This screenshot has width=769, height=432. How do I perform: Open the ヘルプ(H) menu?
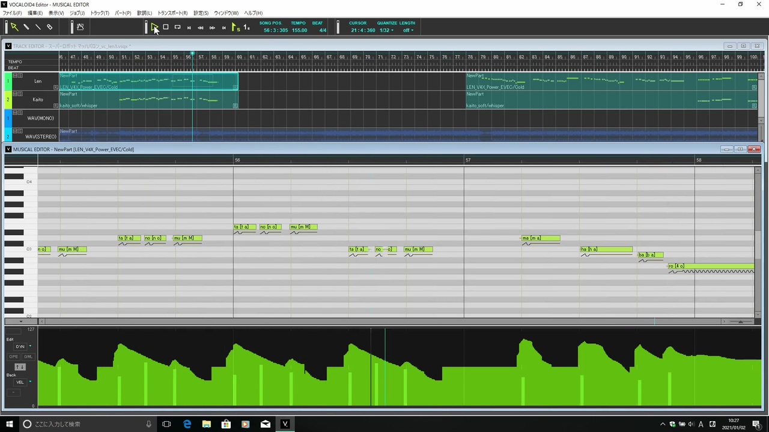pyautogui.click(x=253, y=13)
